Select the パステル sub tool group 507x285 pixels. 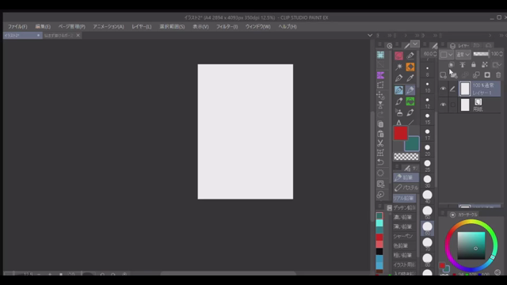coord(406,188)
